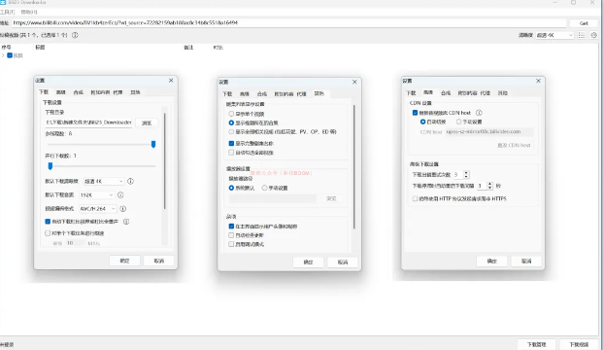Click 下载管理 button at bottom right
The height and width of the screenshot is (350, 604).
(x=537, y=344)
